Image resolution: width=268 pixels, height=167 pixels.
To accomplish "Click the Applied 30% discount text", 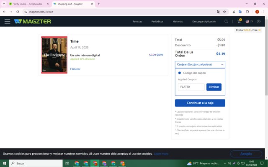I will coord(82,59).
